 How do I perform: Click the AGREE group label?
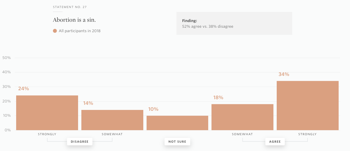(x=275, y=142)
